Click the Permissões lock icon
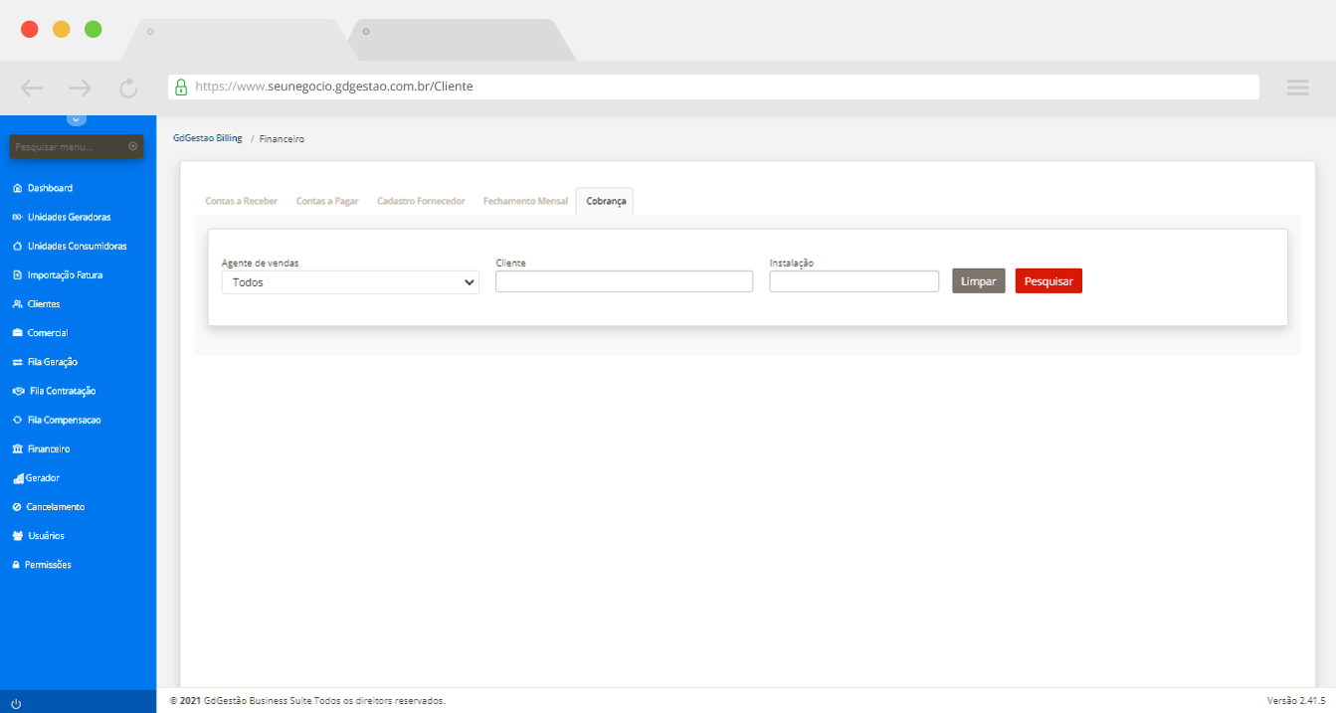The width and height of the screenshot is (1336, 713). [x=16, y=565]
